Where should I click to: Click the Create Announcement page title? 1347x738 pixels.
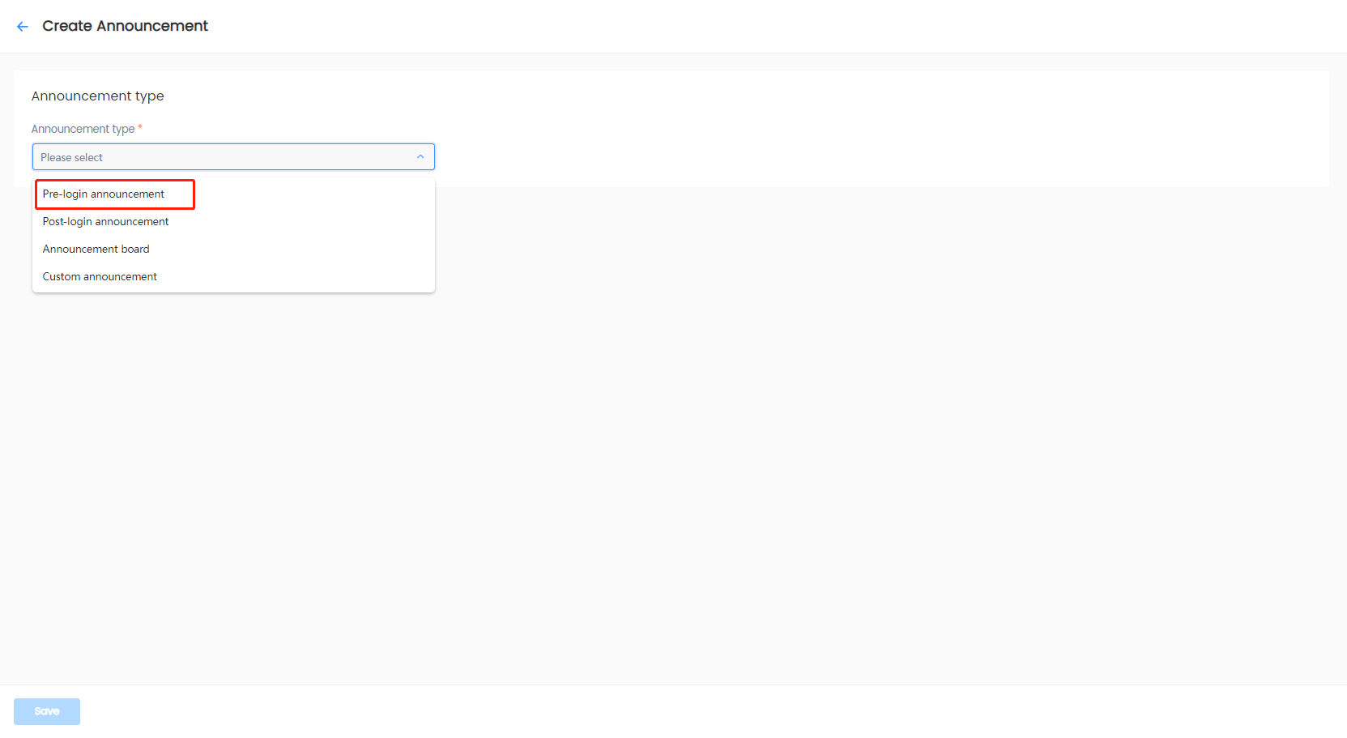pos(126,26)
